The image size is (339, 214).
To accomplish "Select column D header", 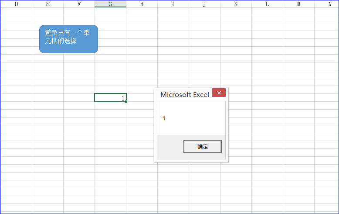I will tap(16, 4).
